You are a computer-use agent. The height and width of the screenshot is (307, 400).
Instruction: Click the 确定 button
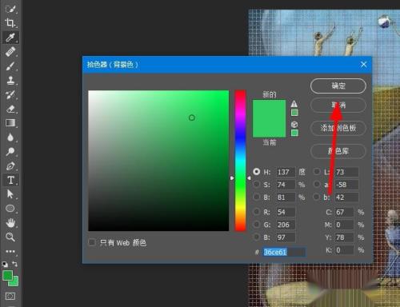[338, 86]
